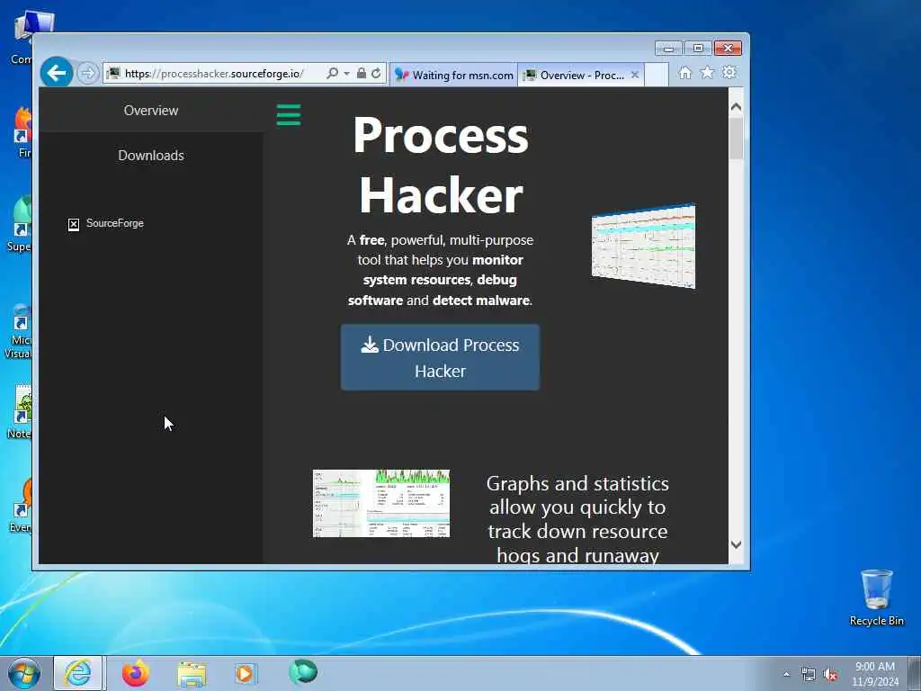
Task: Go to the browser Home icon
Action: click(x=684, y=73)
